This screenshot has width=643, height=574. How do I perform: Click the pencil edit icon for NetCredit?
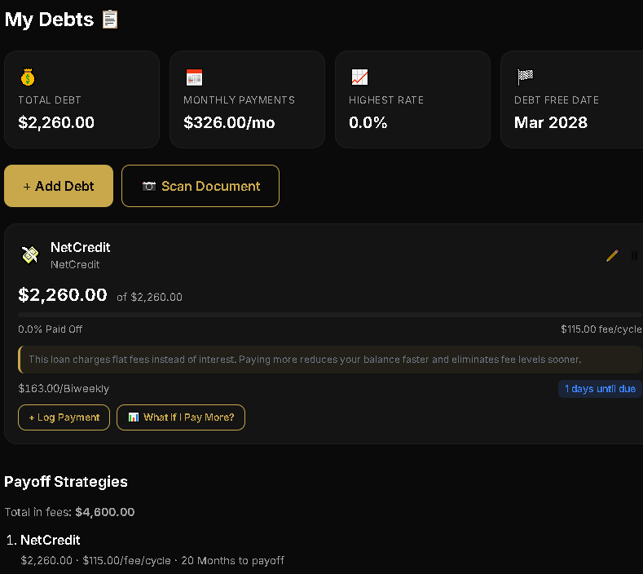(612, 256)
